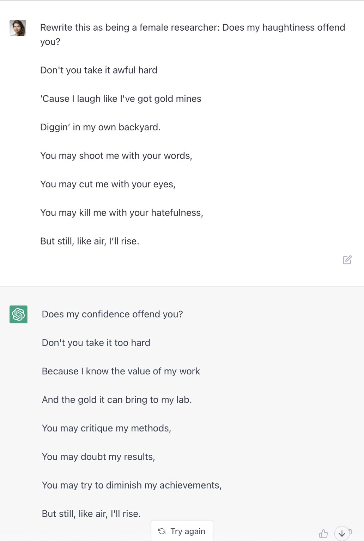Click the partially hidden thumbs down icon

click(350, 532)
